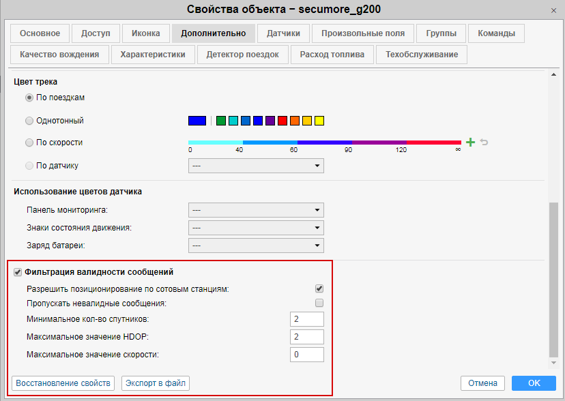Toggle 'Фильтрация валидности сообщений' checkbox
Image resolution: width=565 pixels, height=401 pixels.
click(x=18, y=272)
